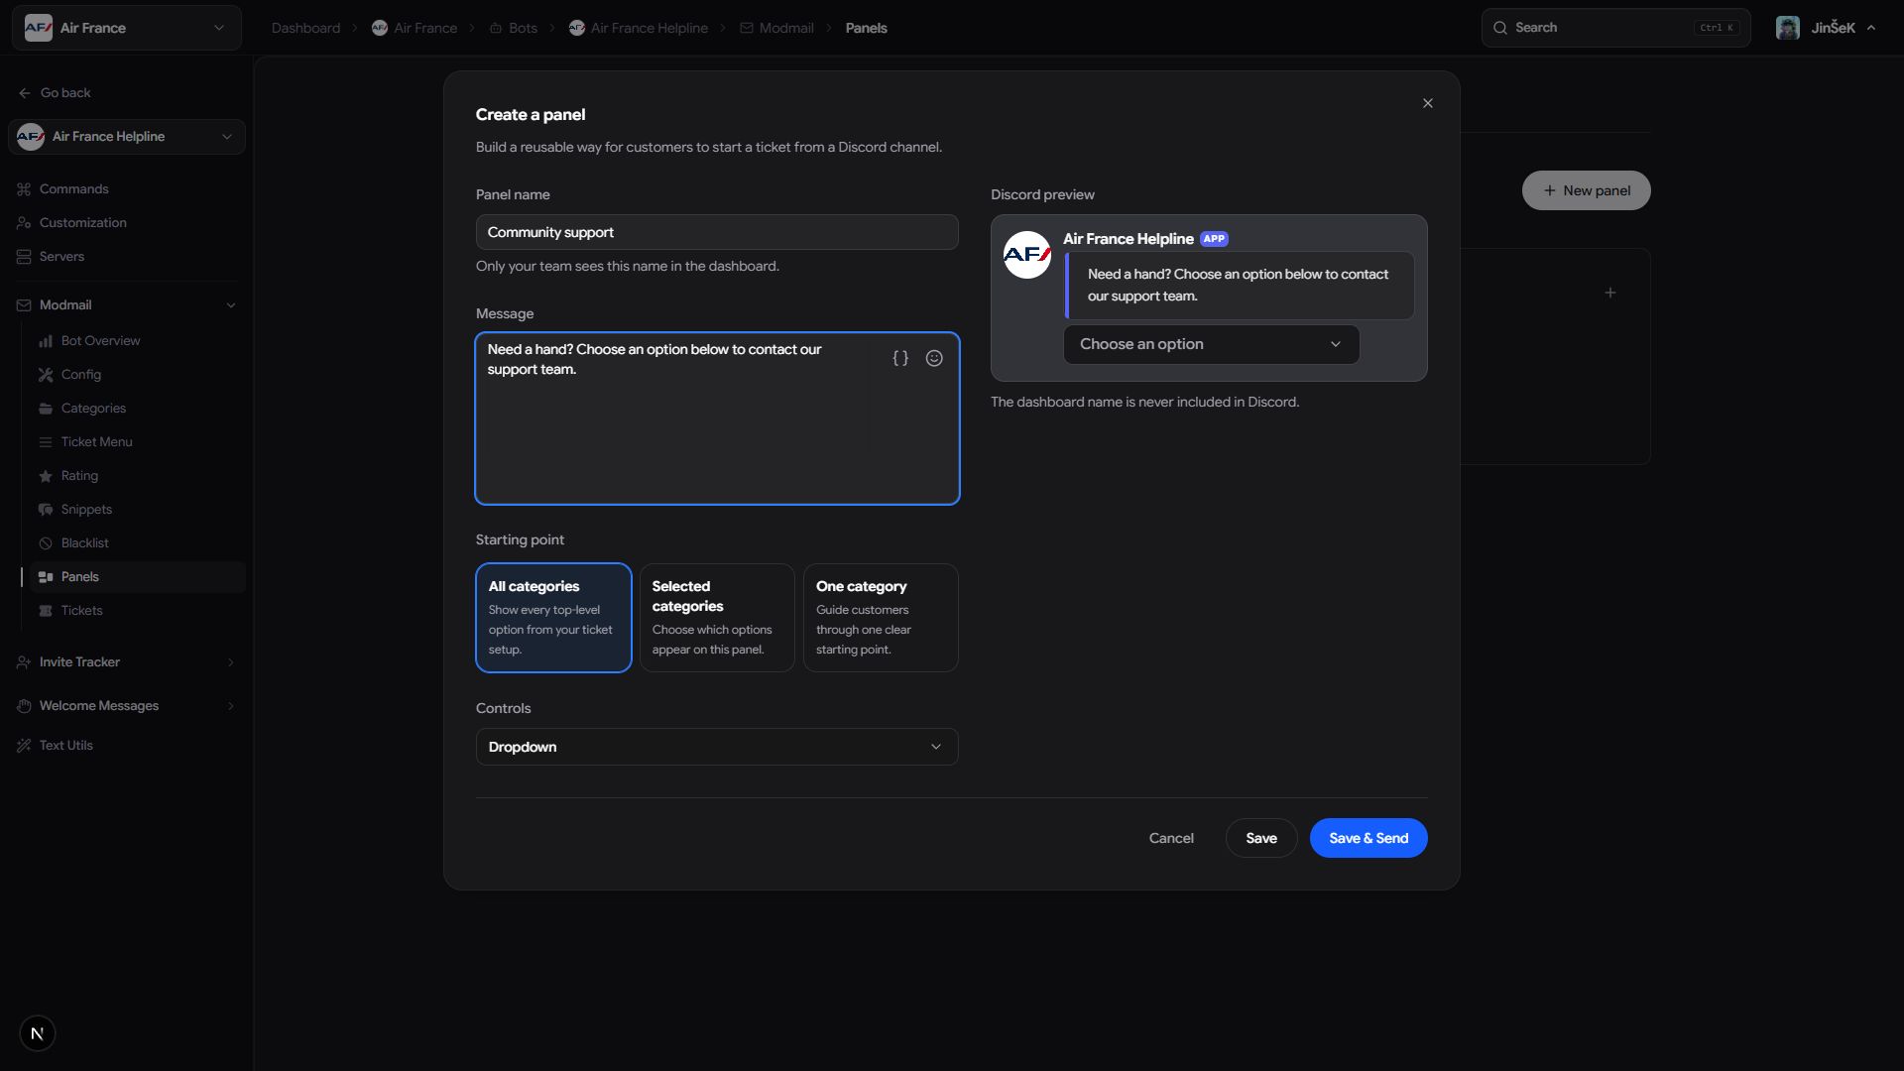1904x1071 pixels.
Task: Open the Servers sidebar icon
Action: pos(24,257)
